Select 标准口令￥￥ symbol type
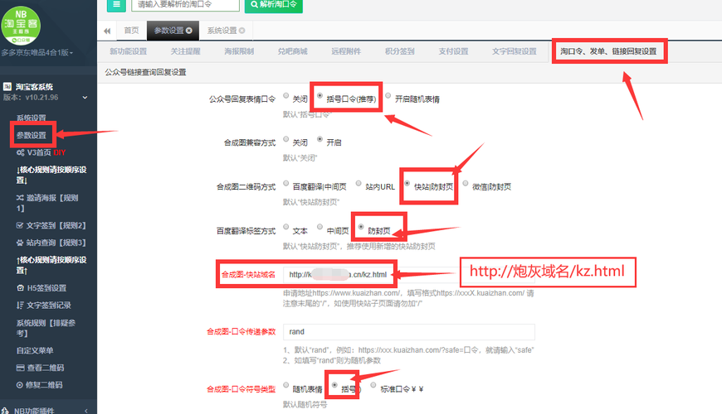 pyautogui.click(x=373, y=385)
